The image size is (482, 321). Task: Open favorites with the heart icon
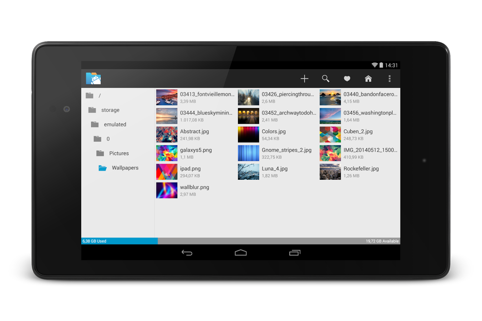tap(347, 79)
